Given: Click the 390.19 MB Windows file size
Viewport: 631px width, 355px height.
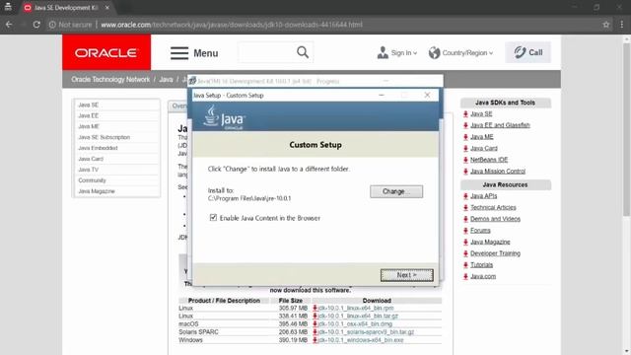Looking at the screenshot, I should click(293, 340).
